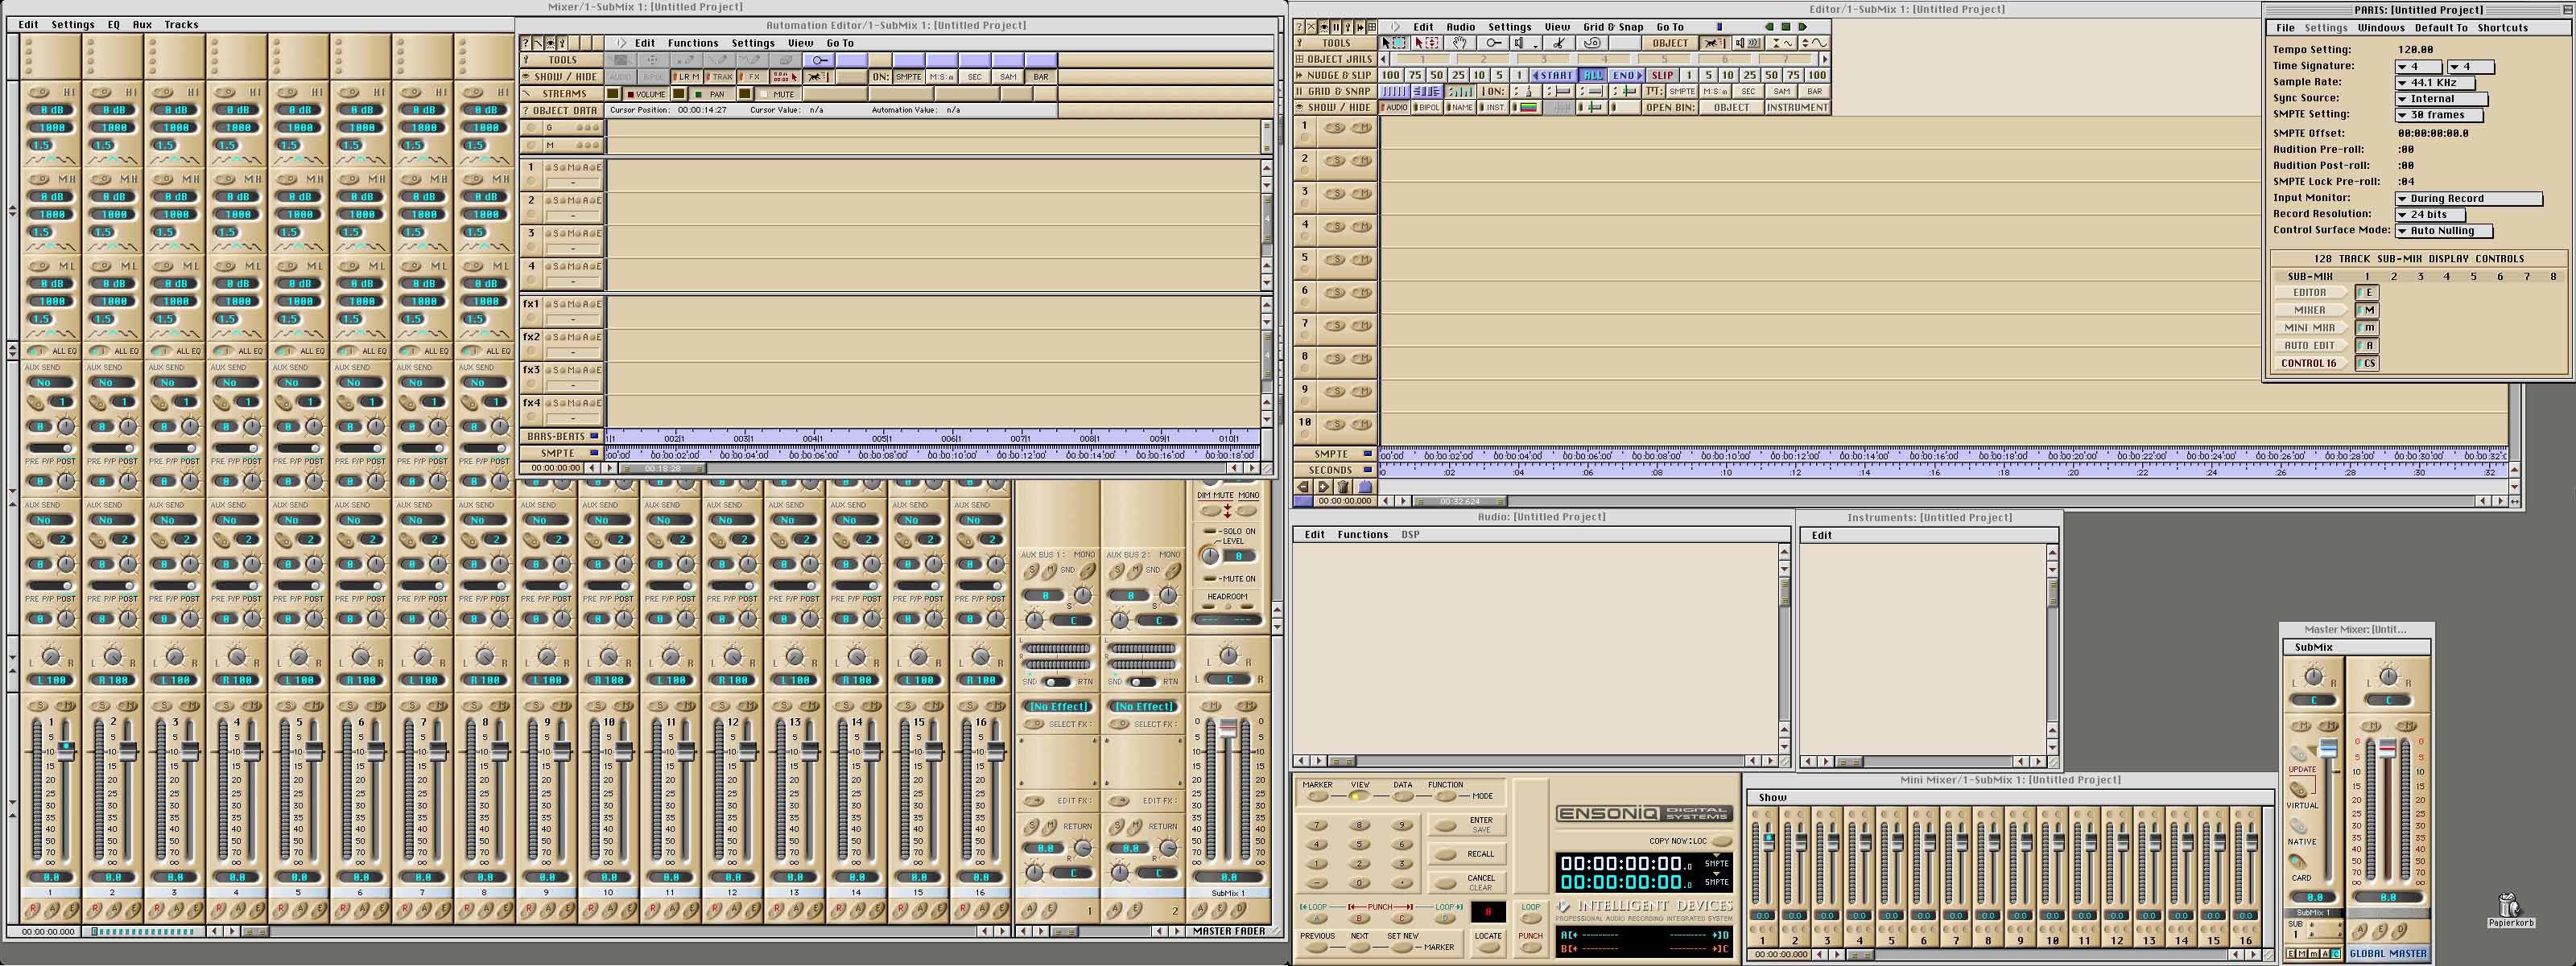This screenshot has width=2576, height=966.
Task: Select the arrow selection tool in Editor
Action: coord(1395,43)
